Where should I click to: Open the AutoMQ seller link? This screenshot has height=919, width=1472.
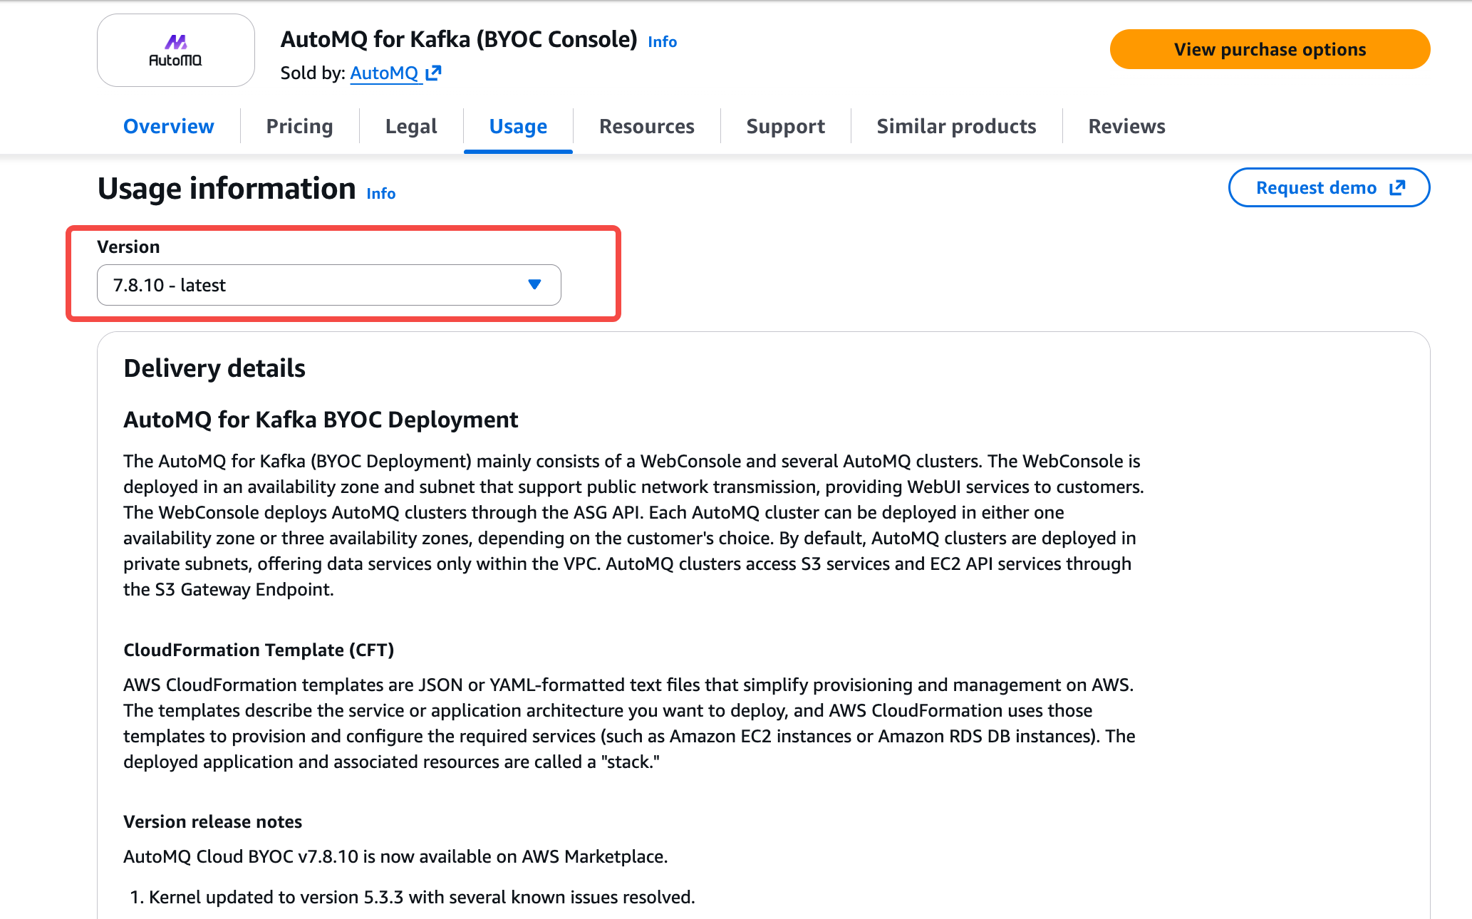coord(384,73)
